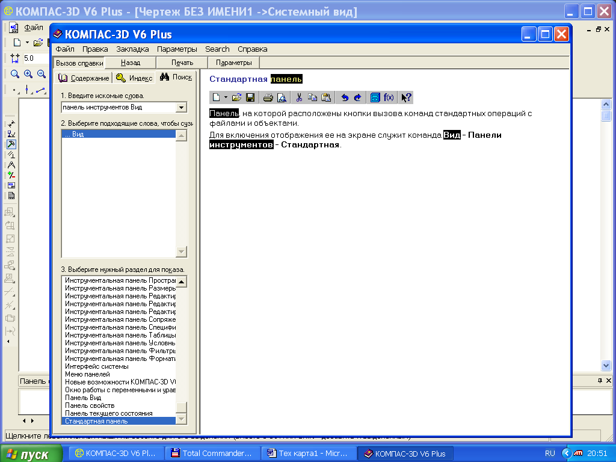The width and height of the screenshot is (616, 462).
Task: Click down arrow of matching words list
Action: point(181,251)
